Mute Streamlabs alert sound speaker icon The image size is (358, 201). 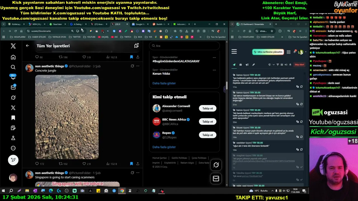[x=286, y=65]
